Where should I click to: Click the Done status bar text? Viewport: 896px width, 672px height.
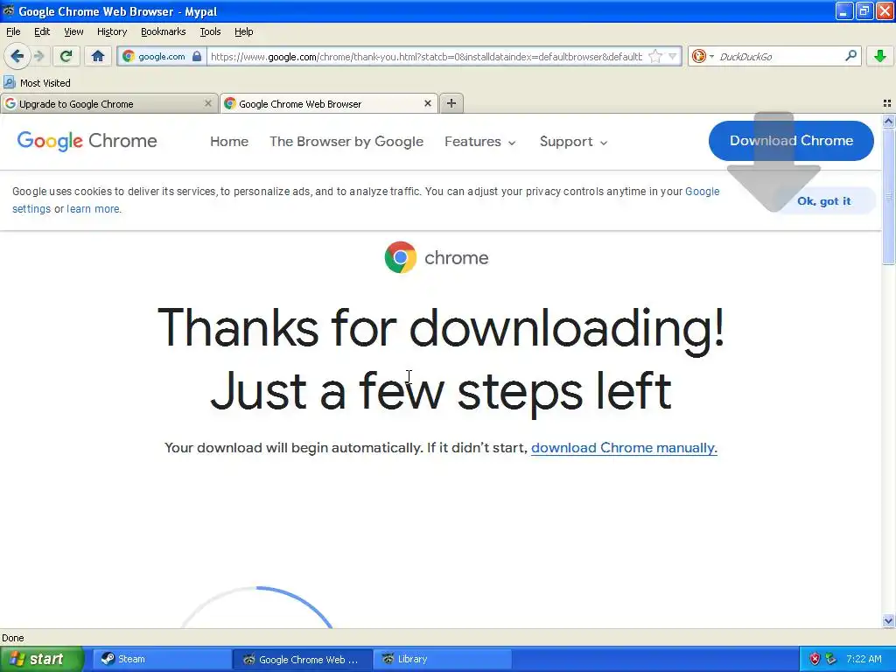click(x=12, y=638)
